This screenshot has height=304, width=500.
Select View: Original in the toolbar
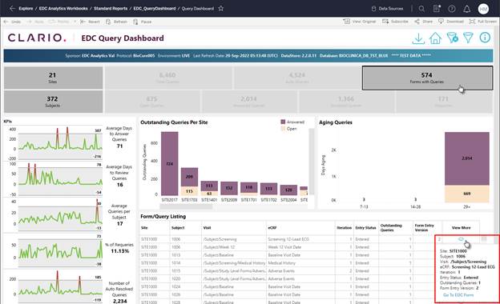coord(360,22)
